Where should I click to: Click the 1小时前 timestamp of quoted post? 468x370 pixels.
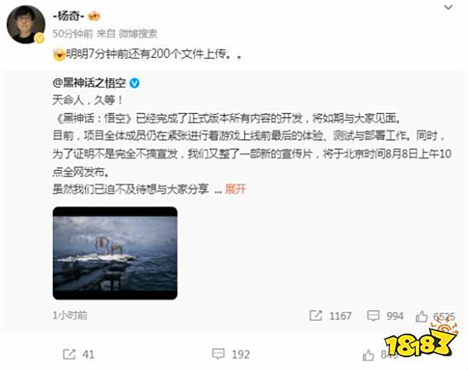(x=70, y=315)
